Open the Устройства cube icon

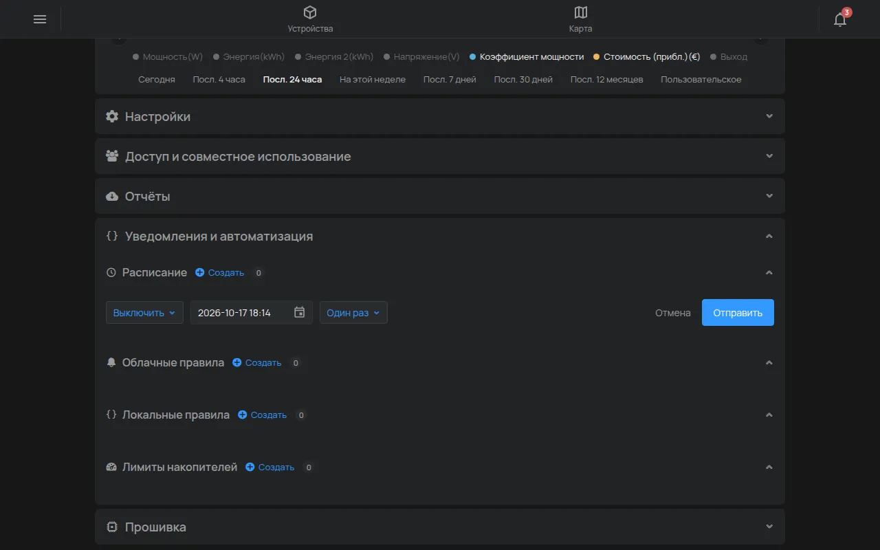[310, 12]
